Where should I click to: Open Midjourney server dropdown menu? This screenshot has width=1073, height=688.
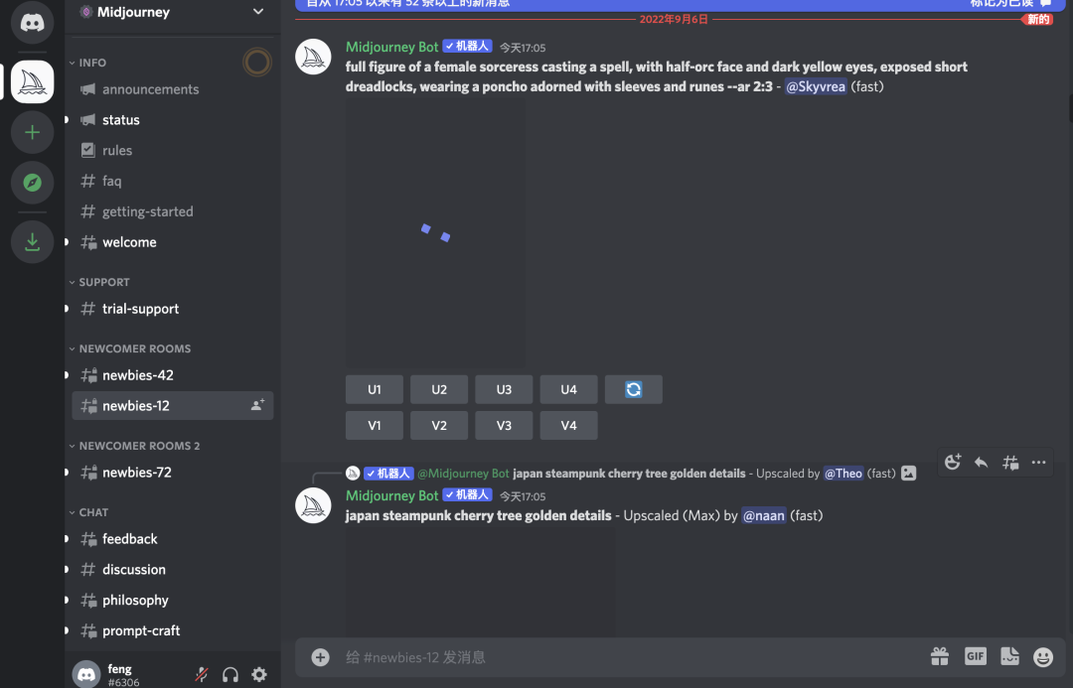[258, 12]
